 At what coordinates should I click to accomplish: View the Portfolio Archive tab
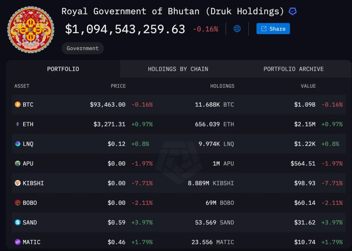293,69
